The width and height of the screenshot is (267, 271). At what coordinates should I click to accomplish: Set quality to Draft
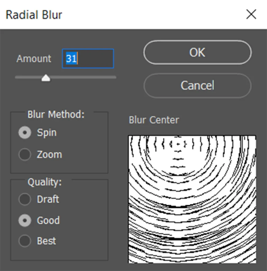click(25, 199)
